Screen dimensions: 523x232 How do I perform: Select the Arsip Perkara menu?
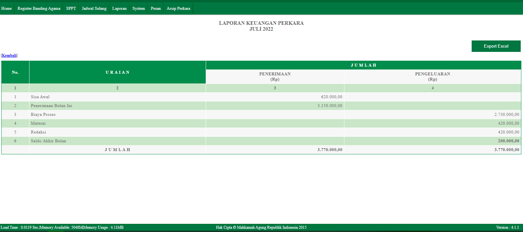click(x=178, y=8)
